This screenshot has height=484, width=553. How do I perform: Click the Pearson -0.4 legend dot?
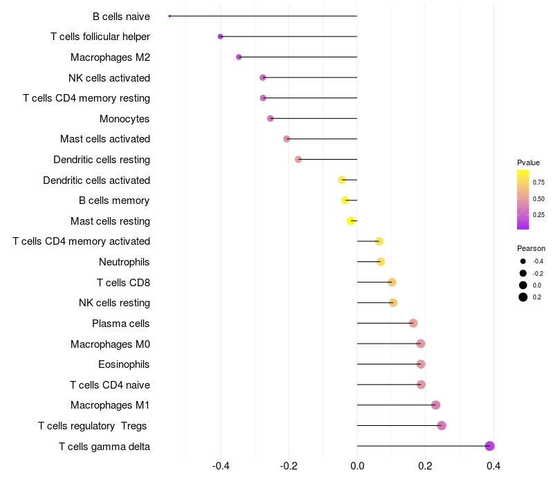523,261
